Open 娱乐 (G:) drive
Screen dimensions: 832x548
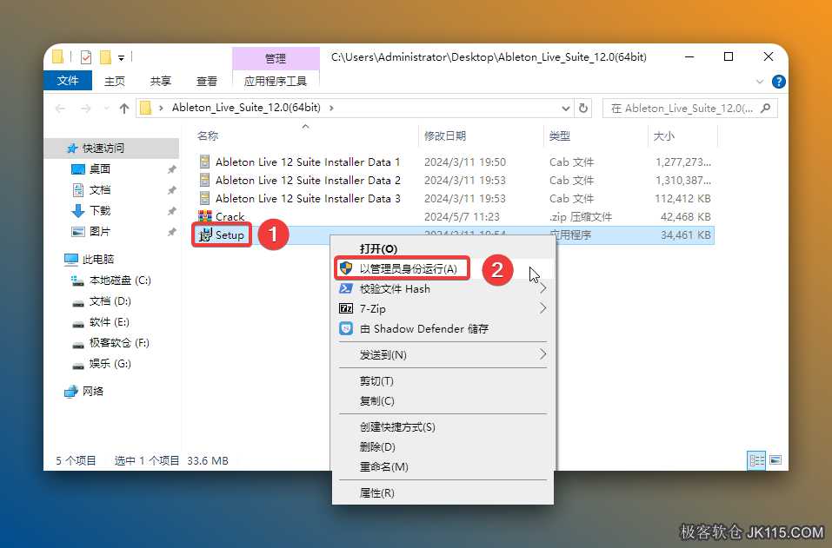click(x=110, y=364)
